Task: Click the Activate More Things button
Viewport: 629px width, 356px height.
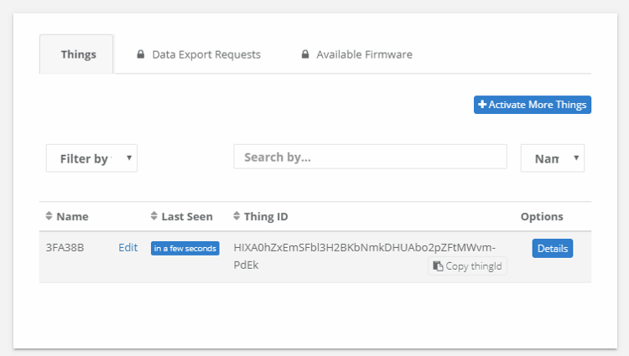Action: (x=533, y=105)
